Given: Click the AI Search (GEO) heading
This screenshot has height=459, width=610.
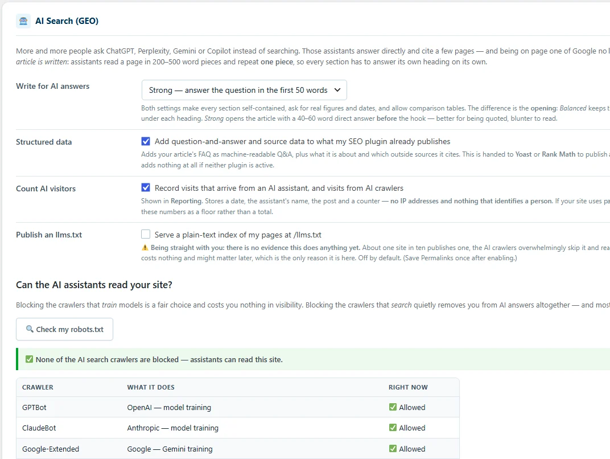Looking at the screenshot, I should pos(67,21).
